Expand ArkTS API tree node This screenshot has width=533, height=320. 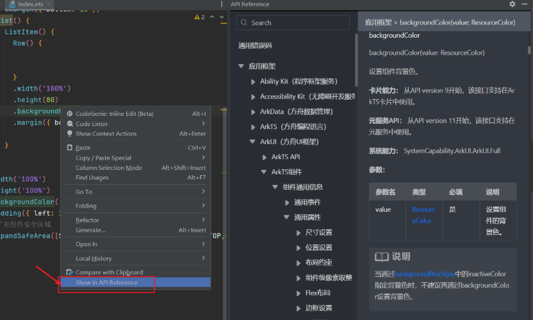264,157
